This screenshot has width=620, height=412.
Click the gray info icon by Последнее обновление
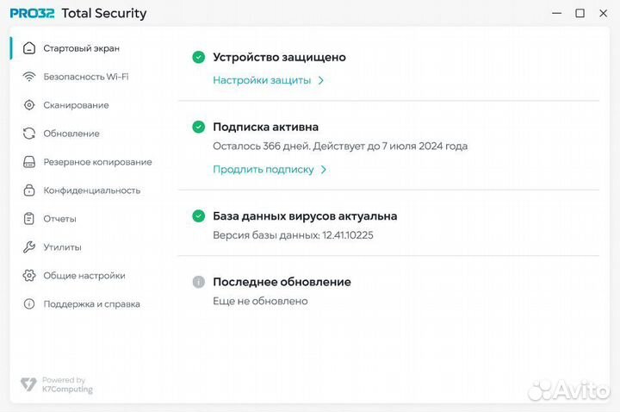(x=198, y=282)
